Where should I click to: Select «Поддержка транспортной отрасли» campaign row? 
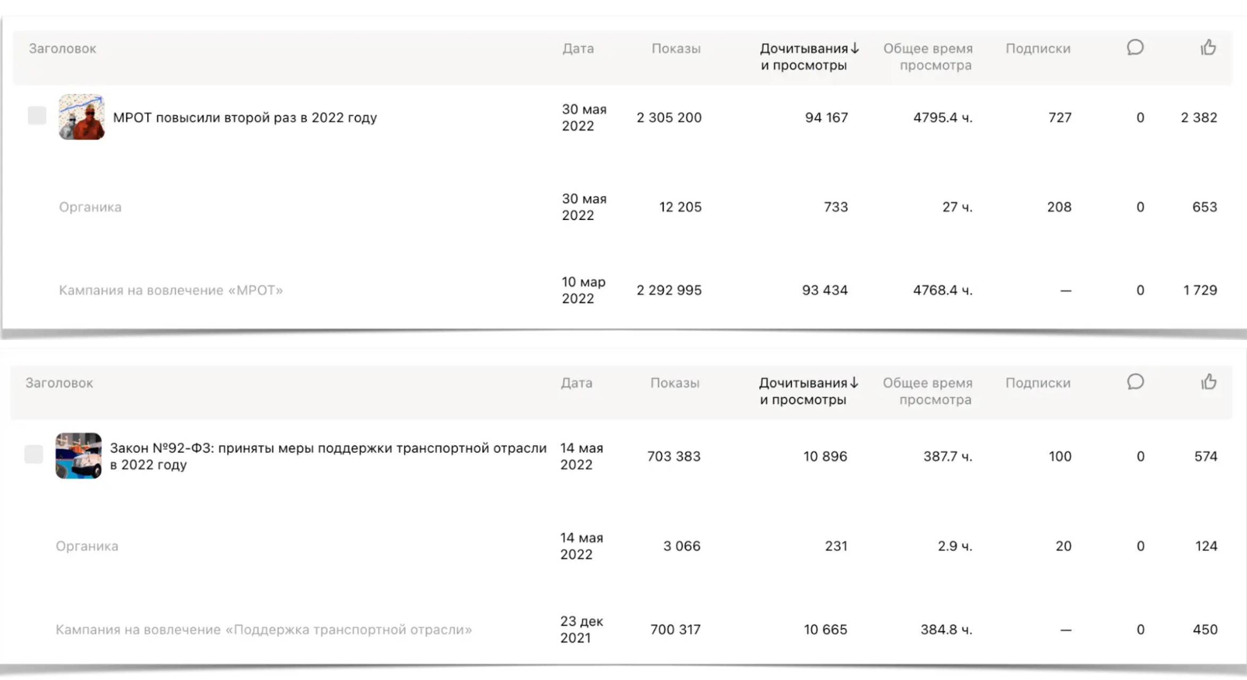click(x=264, y=630)
